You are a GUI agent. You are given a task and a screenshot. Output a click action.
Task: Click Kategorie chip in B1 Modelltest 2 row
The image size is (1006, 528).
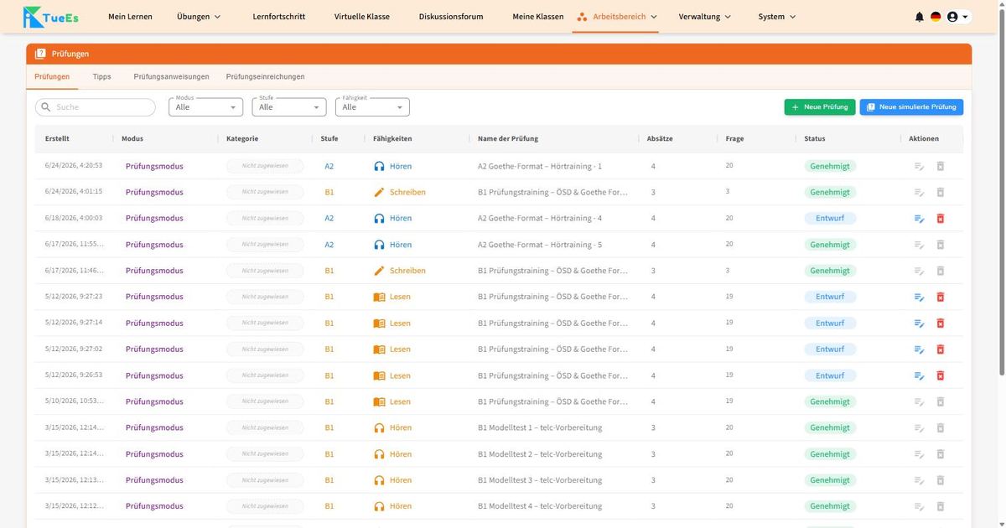pyautogui.click(x=265, y=454)
